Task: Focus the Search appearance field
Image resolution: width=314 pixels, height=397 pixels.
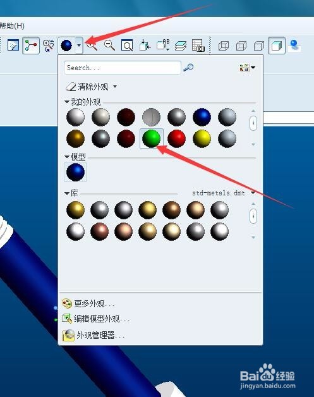Action: coord(123,68)
